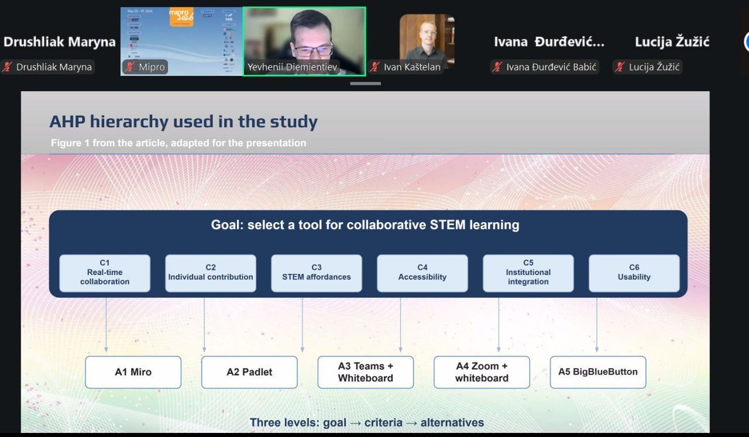749x437 pixels.
Task: Click the "Three levels: goal → criteria → alternatives" caption
Action: tap(367, 422)
